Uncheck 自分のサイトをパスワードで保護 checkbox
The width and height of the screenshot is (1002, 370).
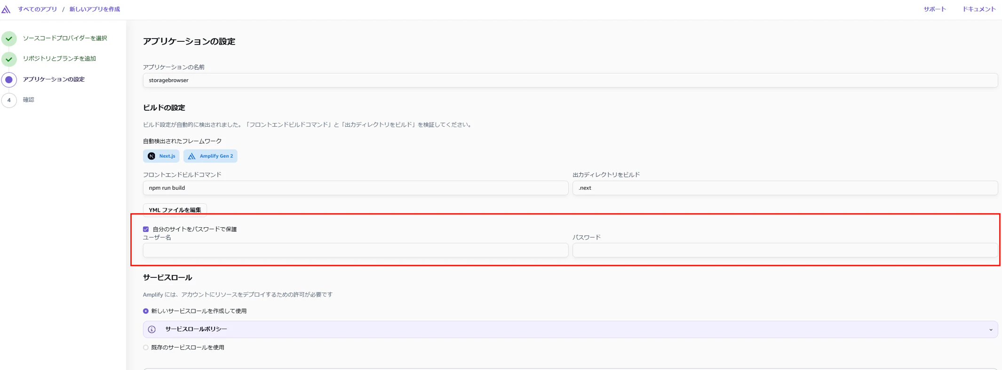pos(146,229)
